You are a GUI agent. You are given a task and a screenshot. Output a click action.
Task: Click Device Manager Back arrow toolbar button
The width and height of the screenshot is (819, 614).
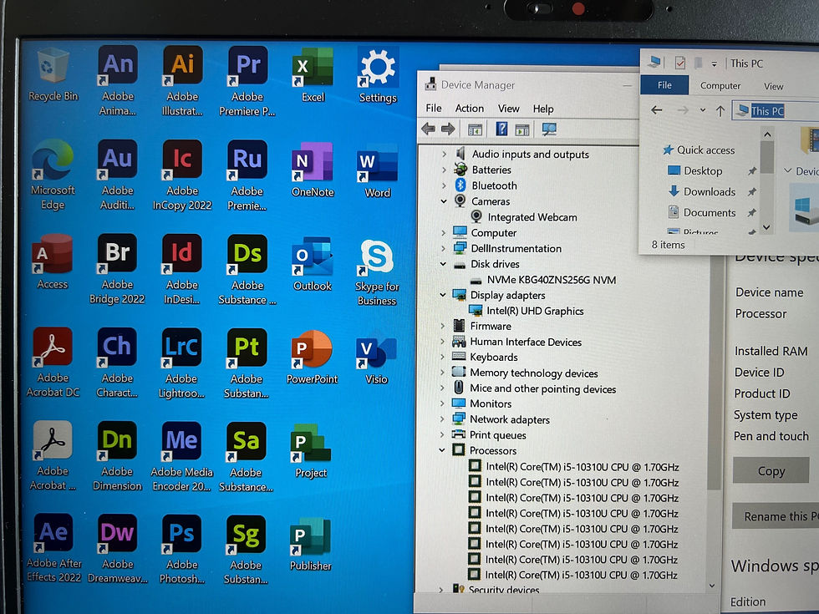point(428,129)
